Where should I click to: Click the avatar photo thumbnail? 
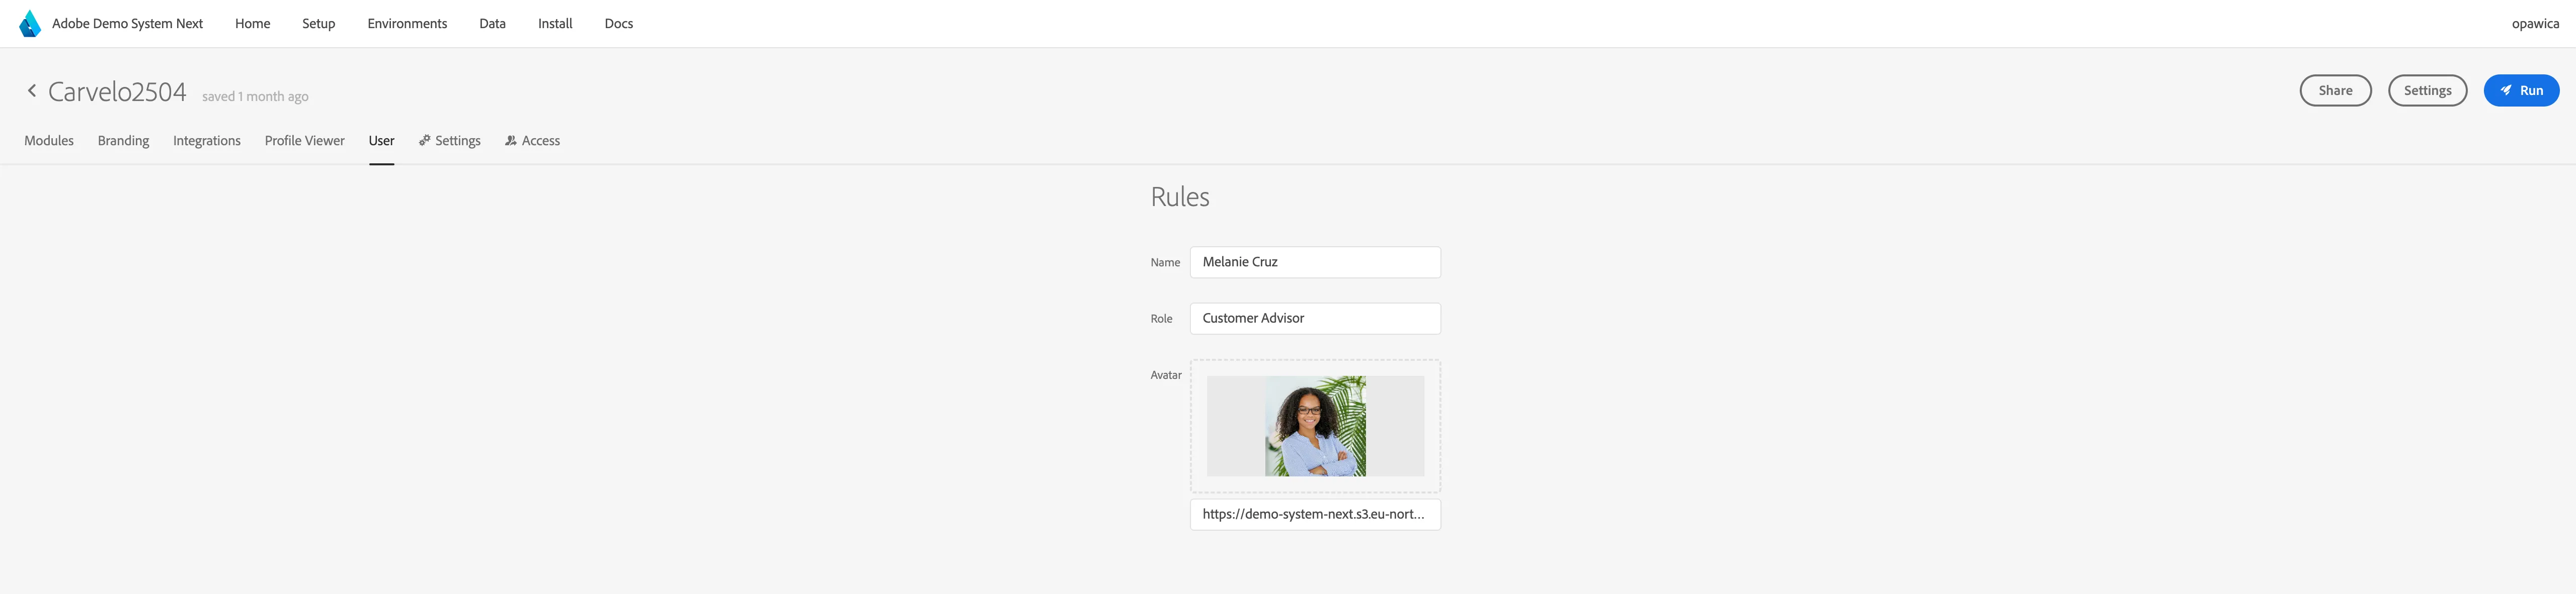(1315, 426)
